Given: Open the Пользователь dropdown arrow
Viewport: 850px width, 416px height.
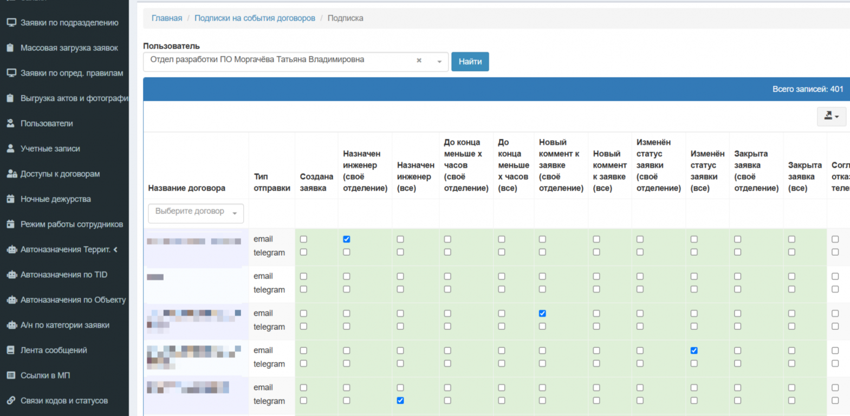Looking at the screenshot, I should [x=439, y=62].
